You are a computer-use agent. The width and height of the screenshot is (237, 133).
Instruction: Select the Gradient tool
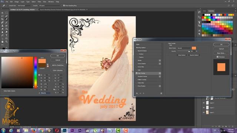[x=6, y=29]
